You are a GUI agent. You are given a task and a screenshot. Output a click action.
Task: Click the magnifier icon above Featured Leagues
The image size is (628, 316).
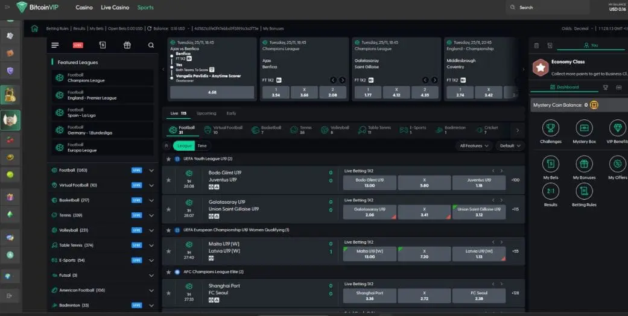(151, 45)
